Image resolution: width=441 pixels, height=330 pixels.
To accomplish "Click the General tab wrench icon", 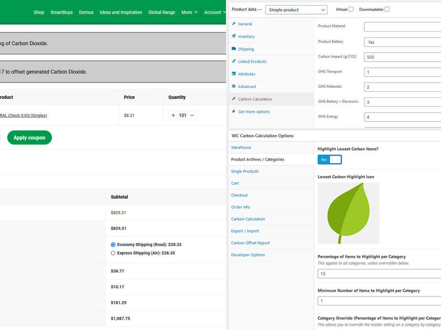I will (x=234, y=24).
